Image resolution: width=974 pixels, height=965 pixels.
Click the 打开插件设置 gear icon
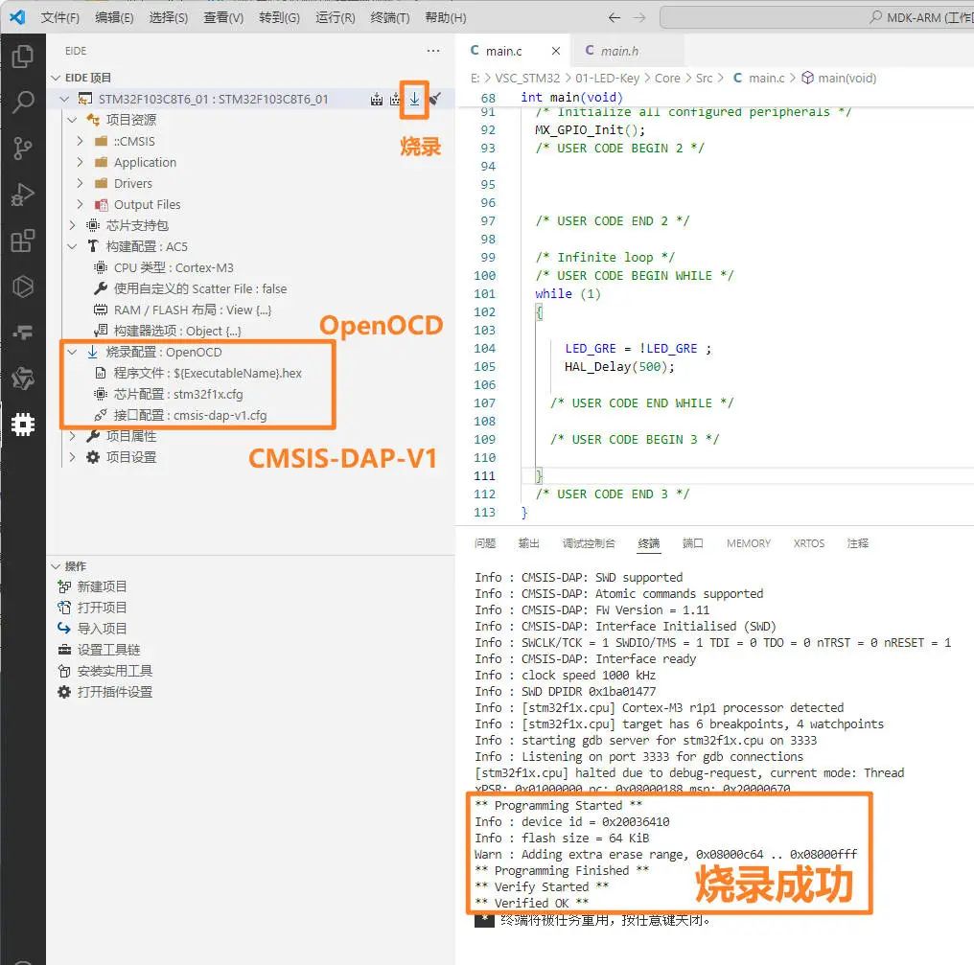click(64, 692)
